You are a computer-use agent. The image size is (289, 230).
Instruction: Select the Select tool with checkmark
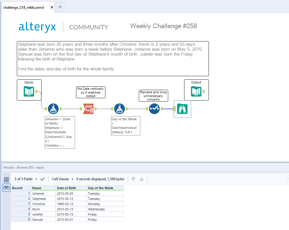(x=154, y=109)
